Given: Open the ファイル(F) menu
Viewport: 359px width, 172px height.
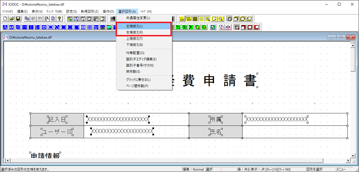Looking at the screenshot, I should 8,12.
